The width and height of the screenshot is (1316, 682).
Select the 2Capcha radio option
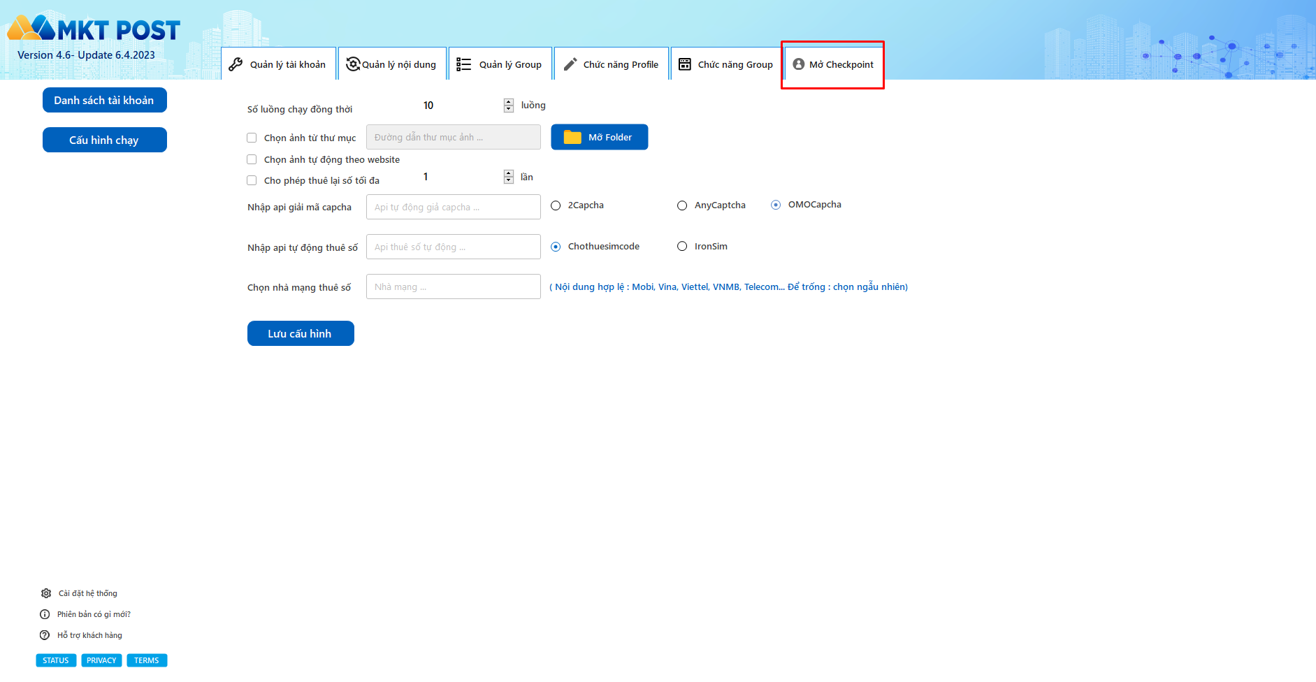coord(556,205)
